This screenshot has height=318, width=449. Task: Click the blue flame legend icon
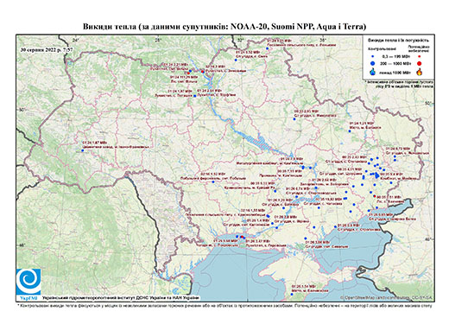(x=373, y=72)
